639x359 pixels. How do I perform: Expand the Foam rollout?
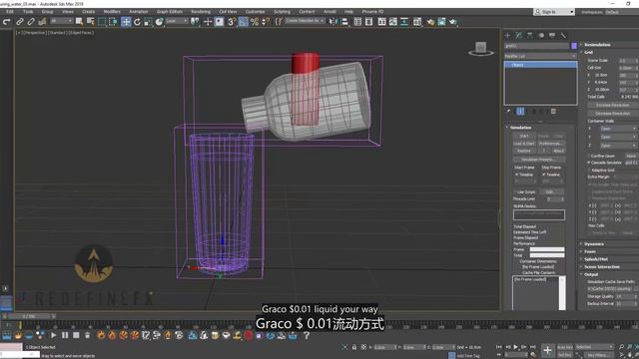click(589, 251)
